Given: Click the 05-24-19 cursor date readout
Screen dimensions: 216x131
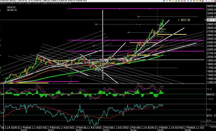Looking at the screenshot, I should 12,10.
